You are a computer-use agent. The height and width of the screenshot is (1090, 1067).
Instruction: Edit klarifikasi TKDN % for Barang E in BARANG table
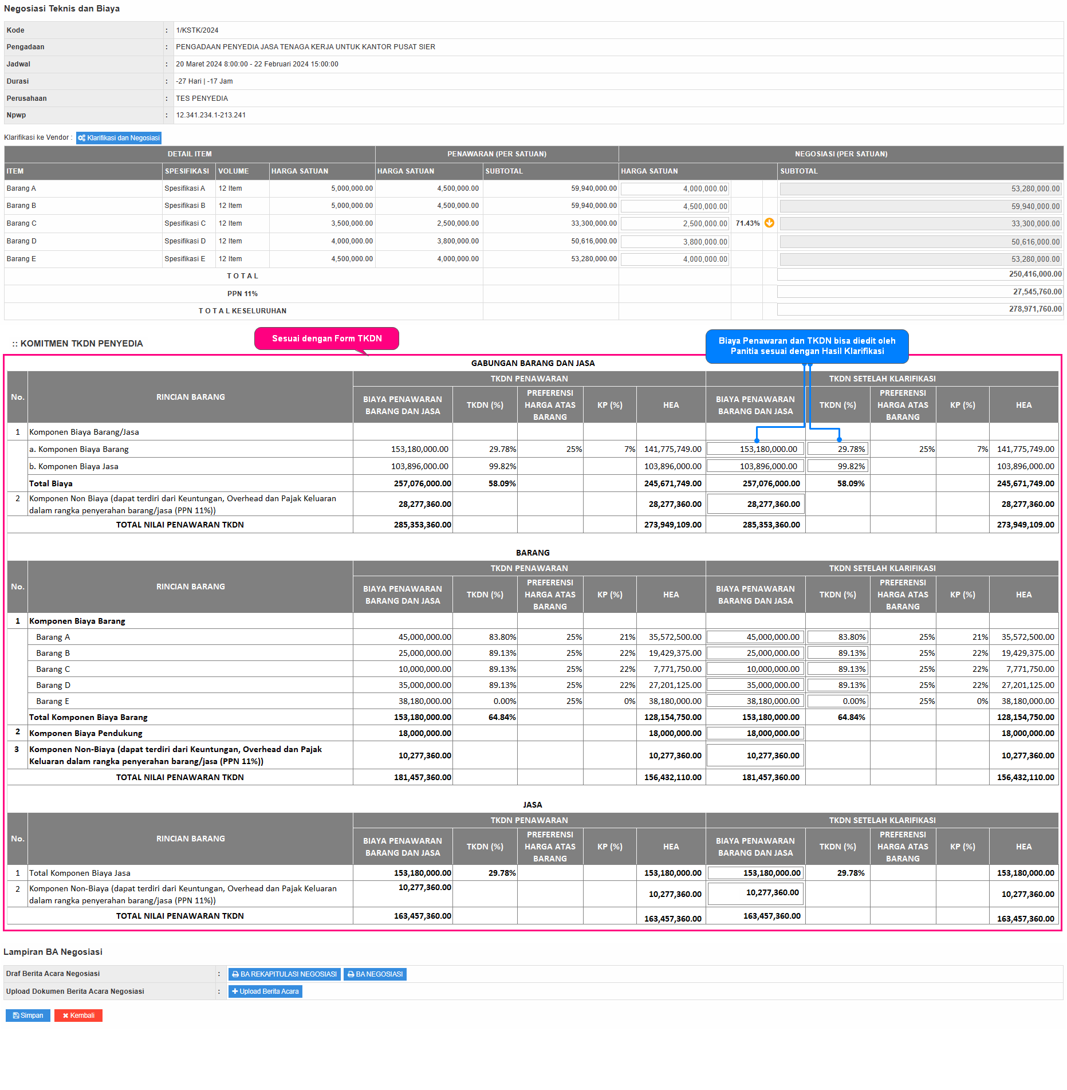838,701
